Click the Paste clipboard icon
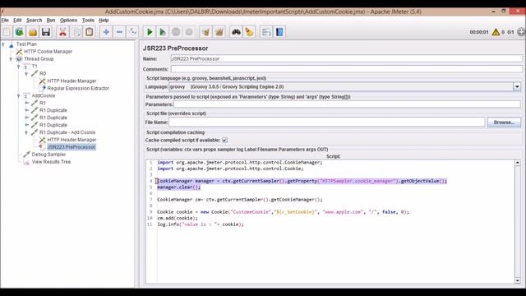 (90, 32)
